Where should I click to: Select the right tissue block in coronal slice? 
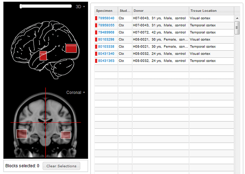click(66, 135)
